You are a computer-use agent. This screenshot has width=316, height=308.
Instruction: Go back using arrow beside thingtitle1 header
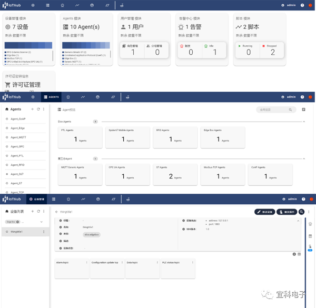(x=57, y=212)
